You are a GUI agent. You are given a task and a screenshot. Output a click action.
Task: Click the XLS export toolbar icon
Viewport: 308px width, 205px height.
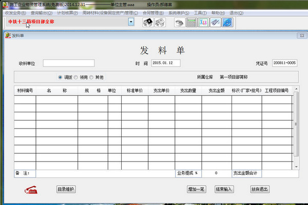(x=203, y=23)
